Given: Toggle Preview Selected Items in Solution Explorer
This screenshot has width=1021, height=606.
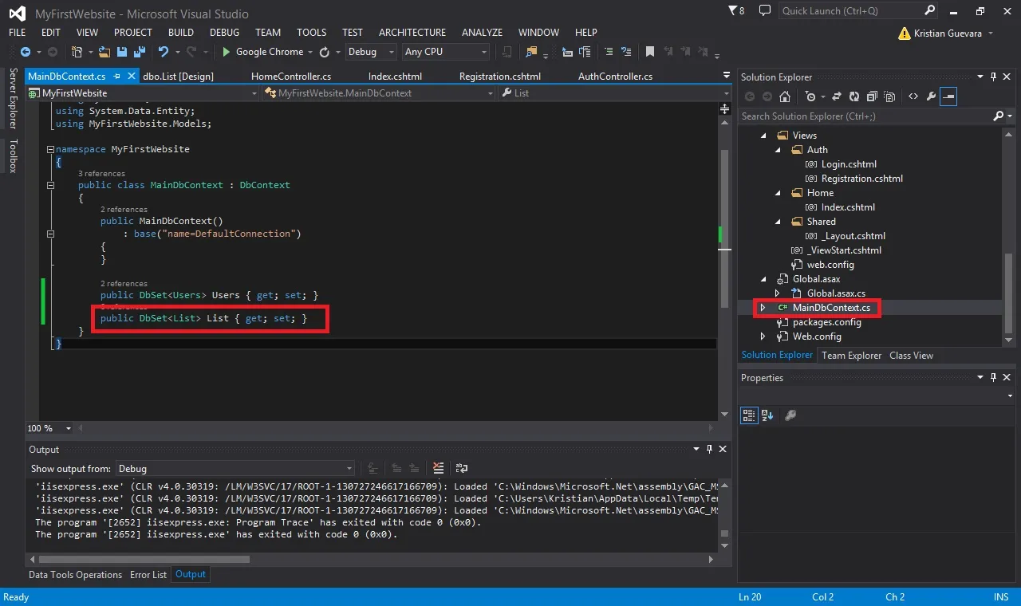Looking at the screenshot, I should 948,96.
